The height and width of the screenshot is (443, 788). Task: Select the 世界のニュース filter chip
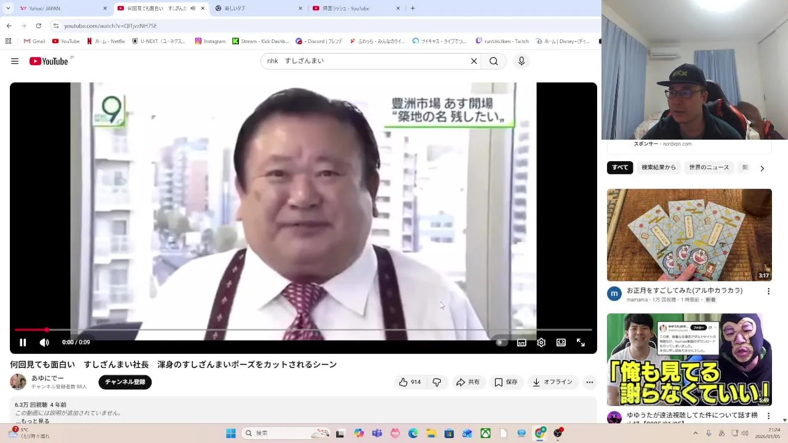click(x=709, y=167)
